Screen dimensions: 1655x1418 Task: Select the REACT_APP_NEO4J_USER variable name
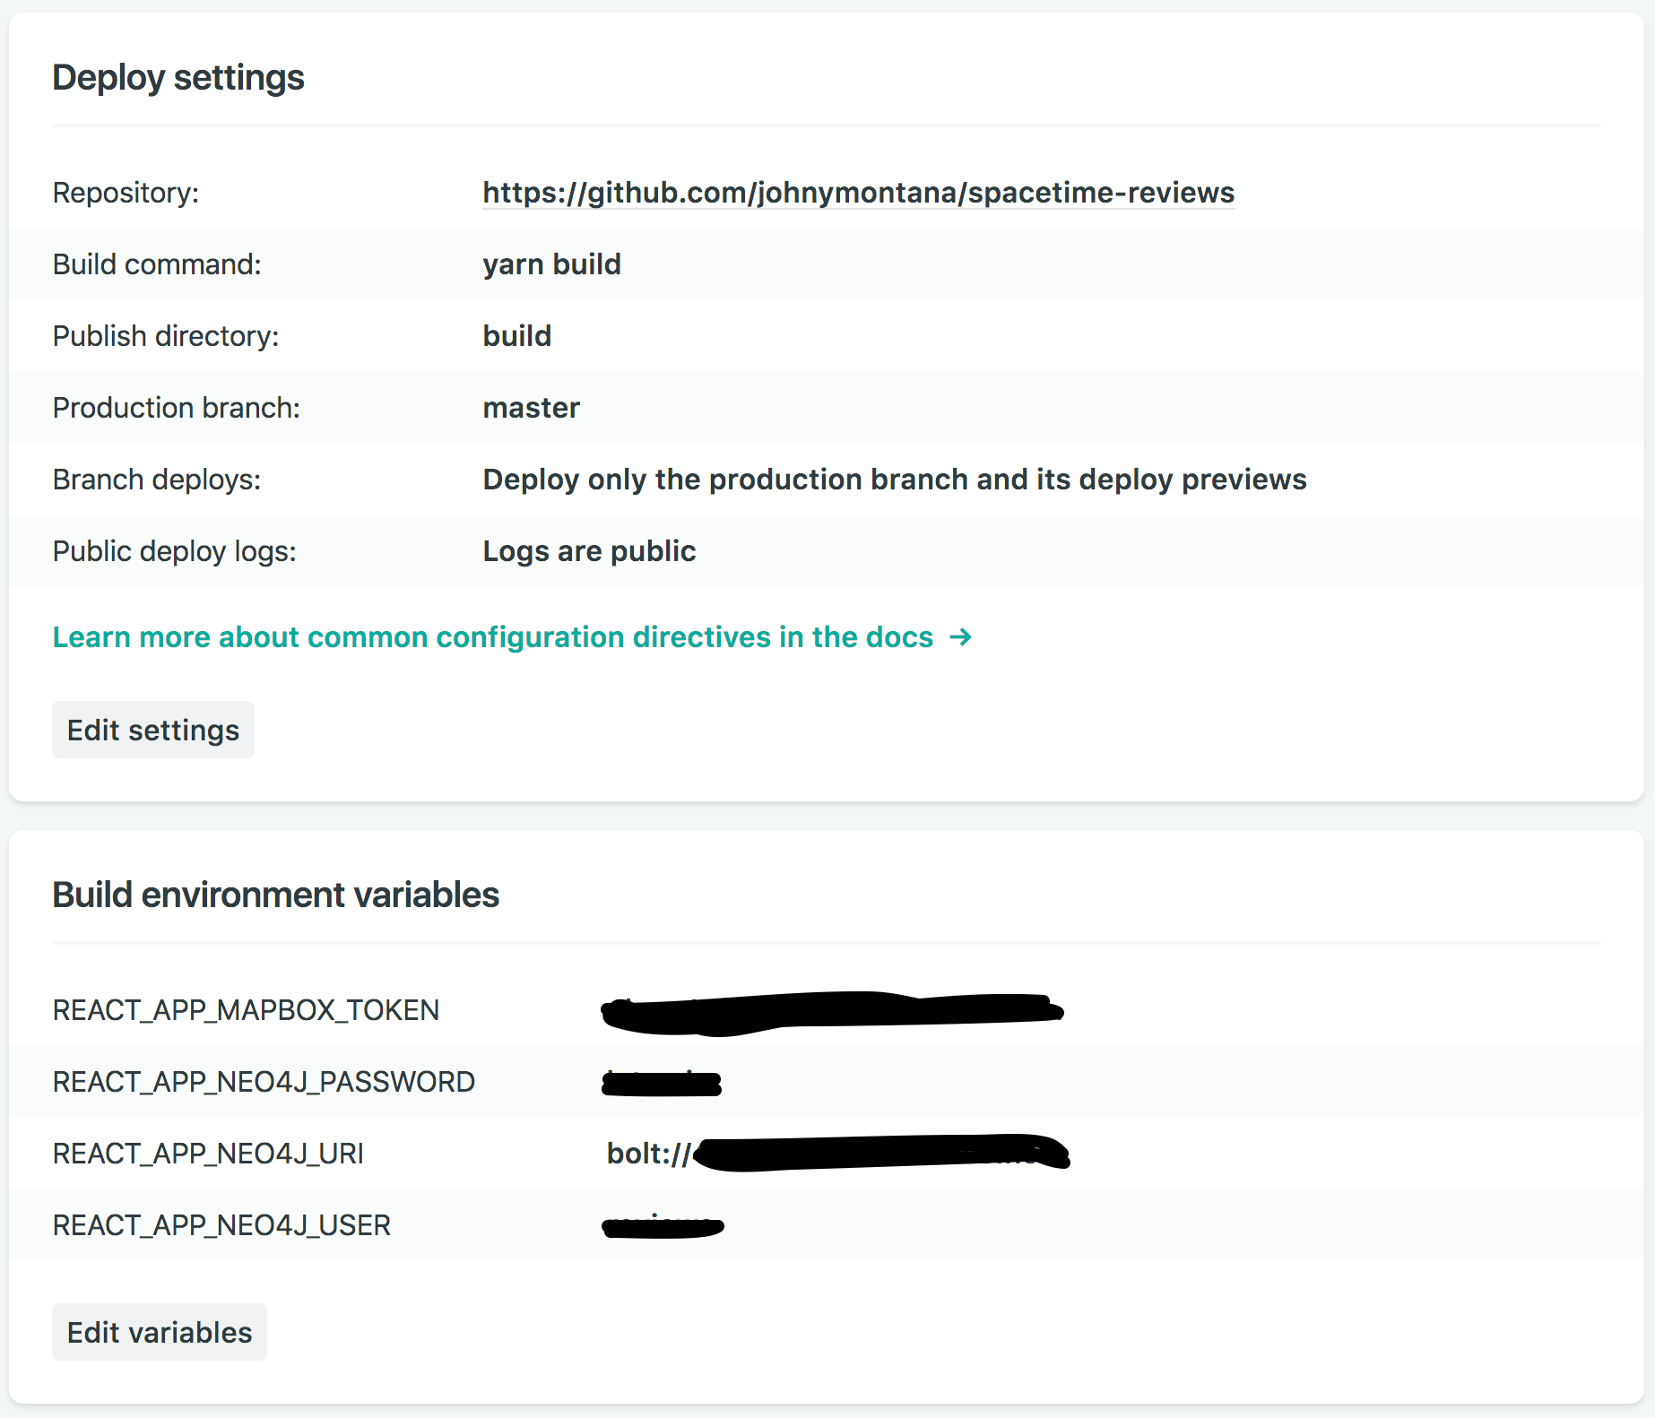click(x=221, y=1225)
